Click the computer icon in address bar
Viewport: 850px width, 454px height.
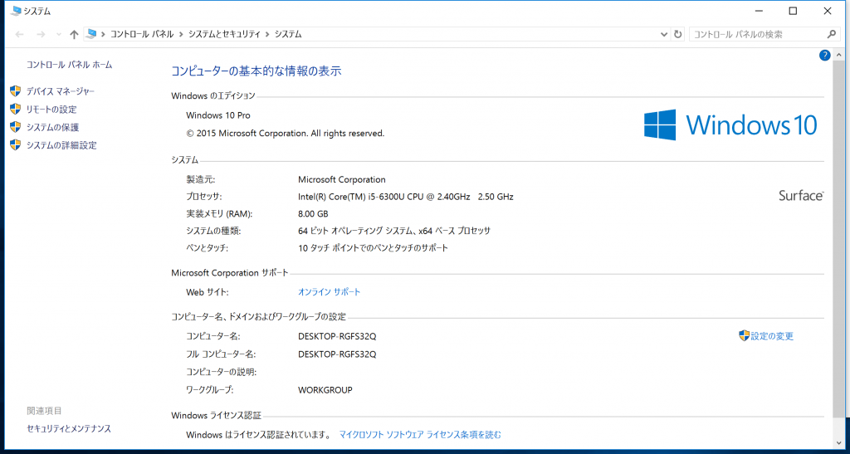[91, 34]
